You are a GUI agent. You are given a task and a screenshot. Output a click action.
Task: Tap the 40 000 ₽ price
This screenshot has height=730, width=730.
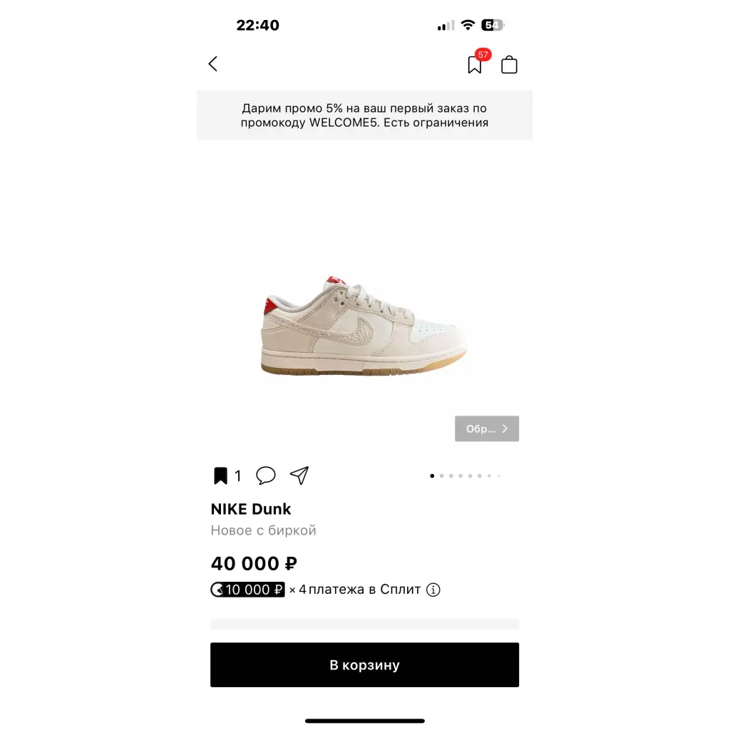point(254,563)
